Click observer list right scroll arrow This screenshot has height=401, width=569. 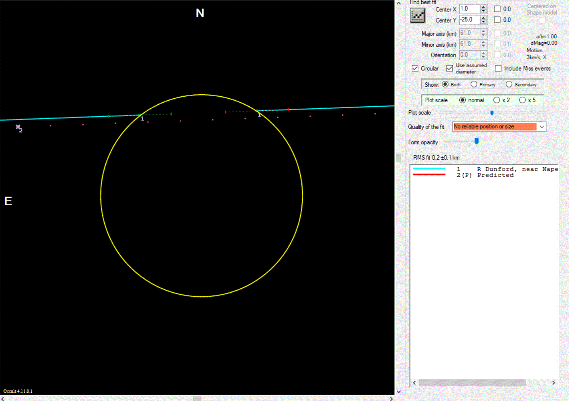tap(554, 383)
